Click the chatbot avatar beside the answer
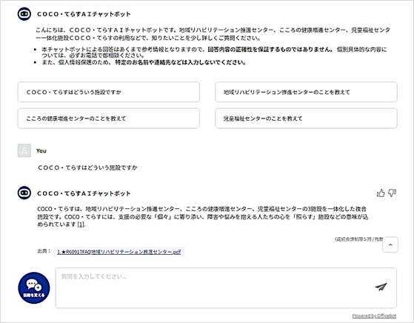The width and height of the screenshot is (414, 323). pyautogui.click(x=24, y=193)
